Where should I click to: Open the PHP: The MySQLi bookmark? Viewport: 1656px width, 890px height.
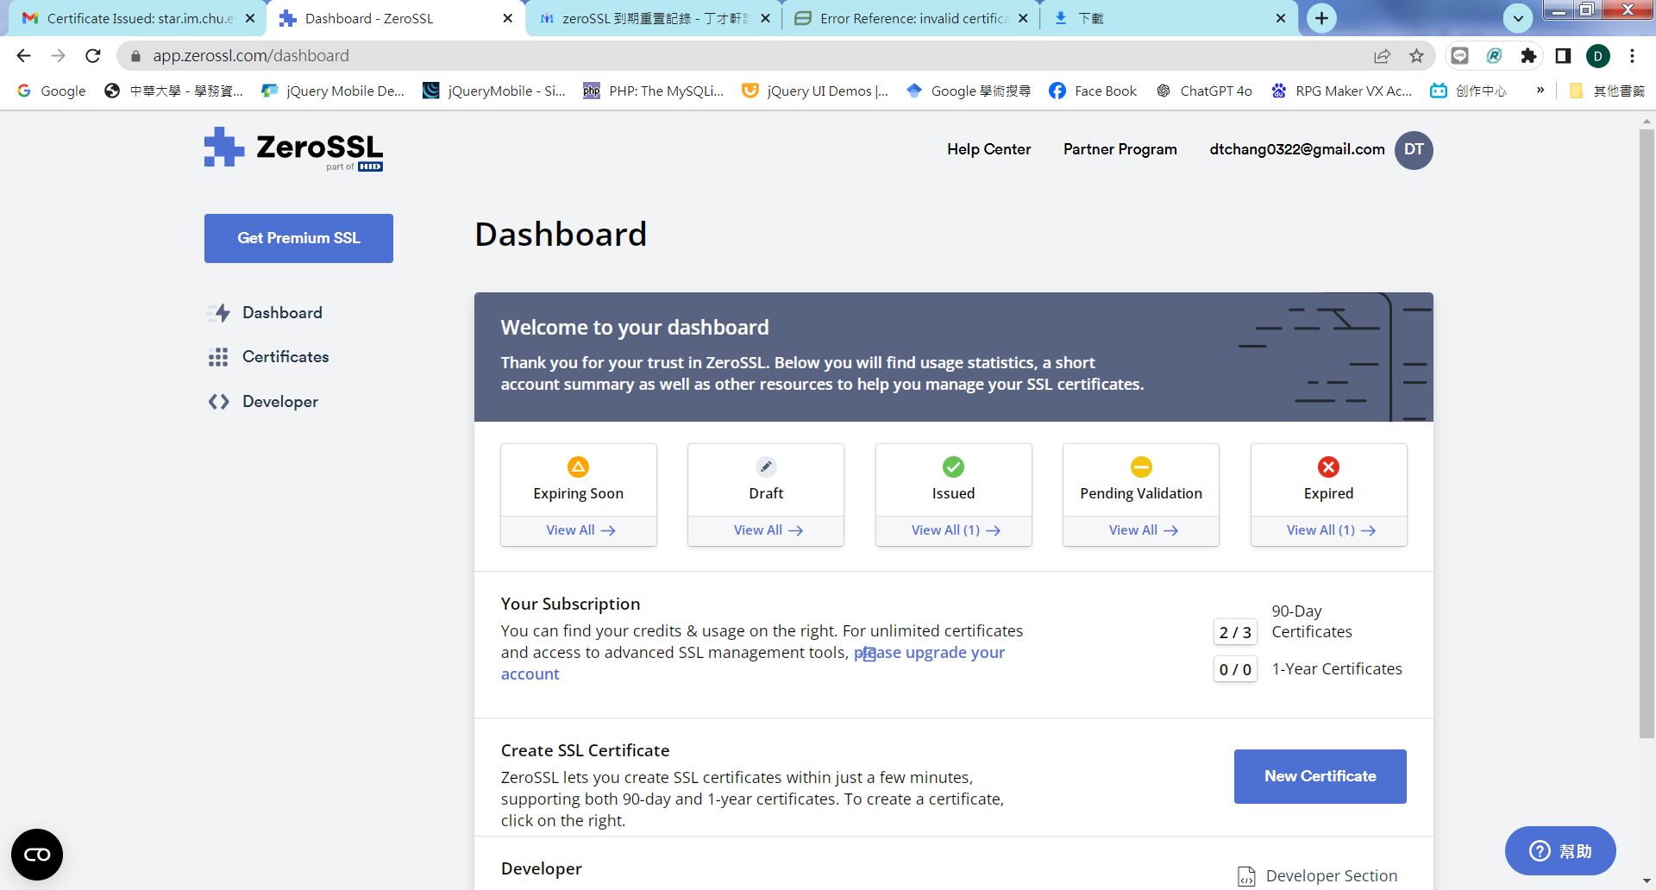click(653, 91)
